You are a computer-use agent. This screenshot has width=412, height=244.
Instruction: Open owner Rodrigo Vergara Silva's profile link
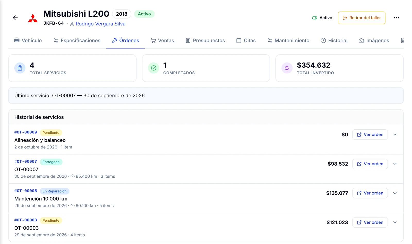pyautogui.click(x=100, y=24)
